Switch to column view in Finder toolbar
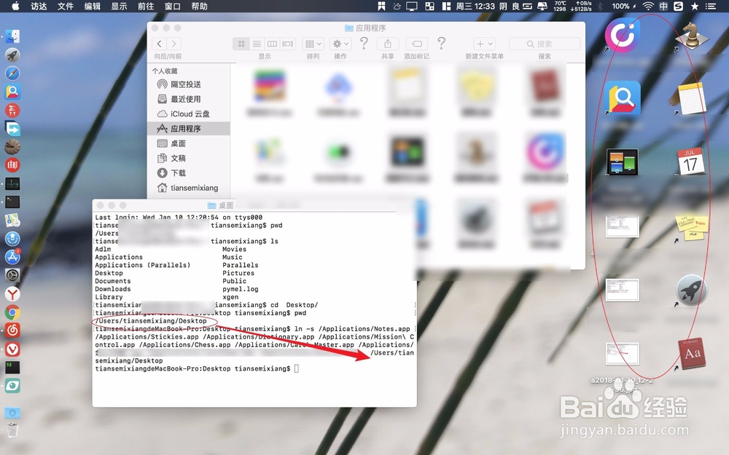This screenshot has height=455, width=729. tap(273, 44)
